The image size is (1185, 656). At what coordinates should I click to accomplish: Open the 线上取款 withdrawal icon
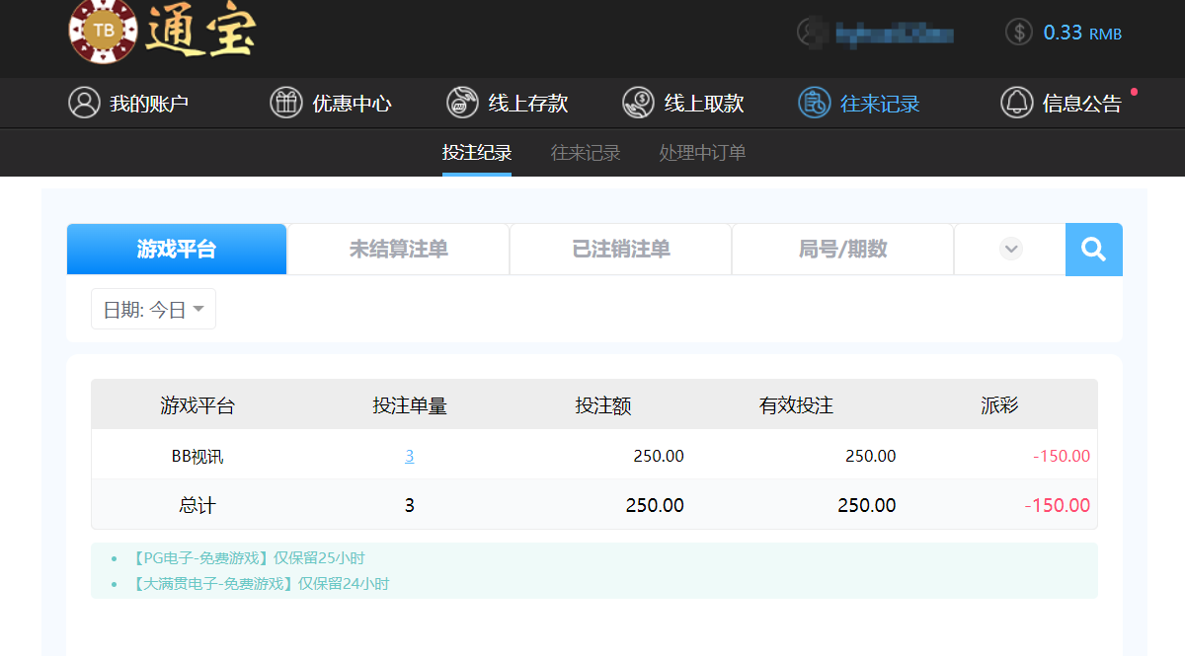(x=638, y=102)
